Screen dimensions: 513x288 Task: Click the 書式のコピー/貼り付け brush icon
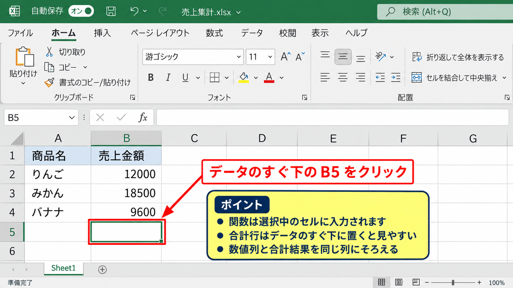[x=49, y=82]
